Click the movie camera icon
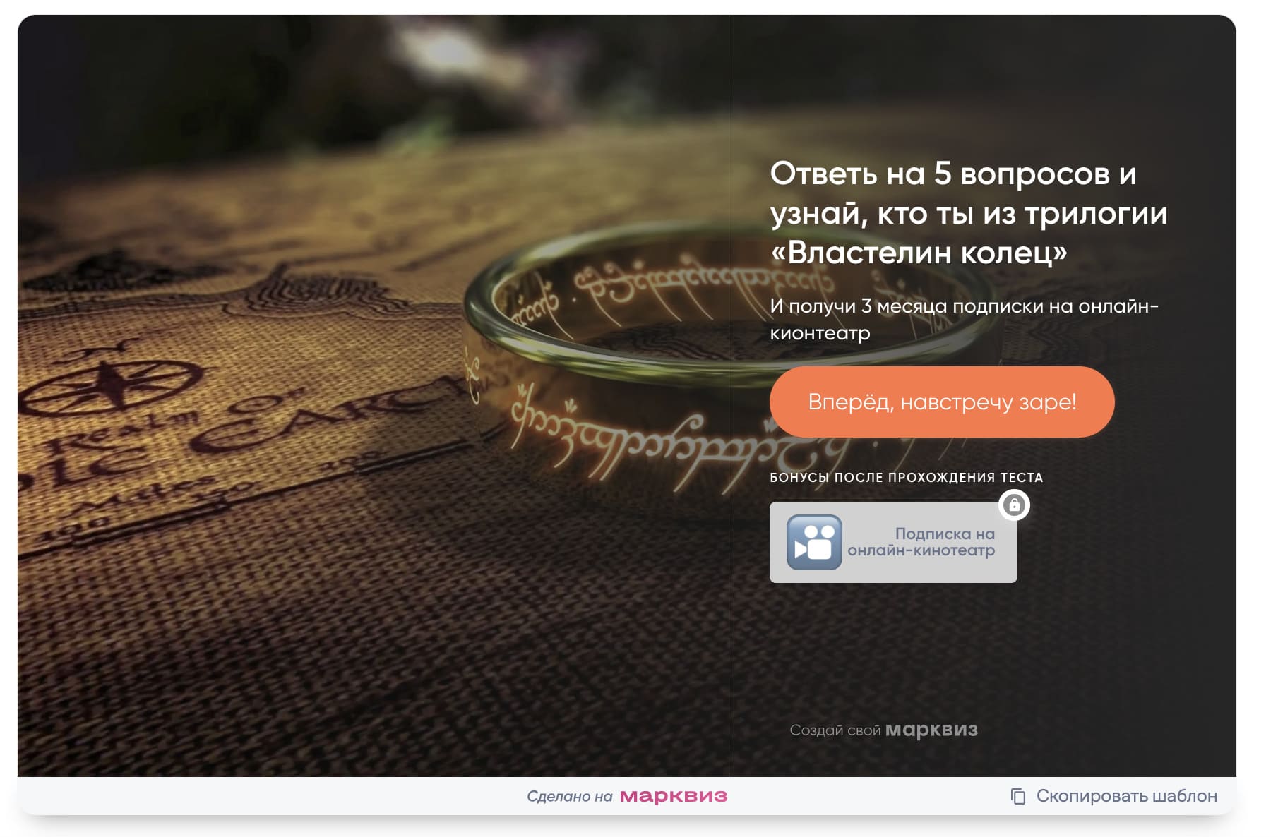Screen dimensions: 1278x837 click(814, 542)
